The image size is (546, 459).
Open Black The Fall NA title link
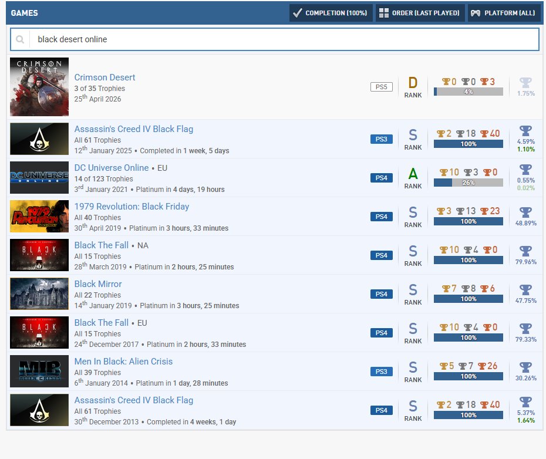tap(102, 245)
